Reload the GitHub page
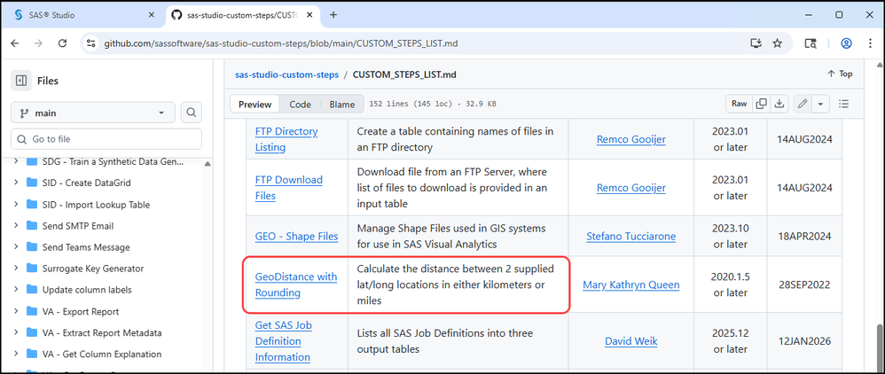 point(63,43)
